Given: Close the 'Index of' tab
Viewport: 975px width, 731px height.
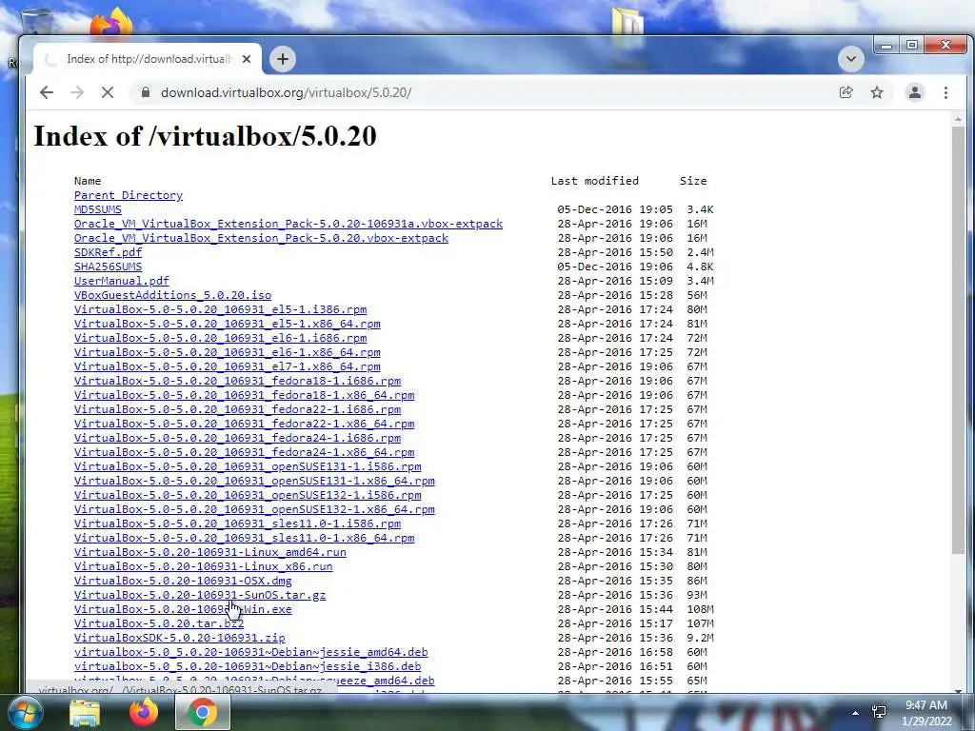Looking at the screenshot, I should pos(247,59).
